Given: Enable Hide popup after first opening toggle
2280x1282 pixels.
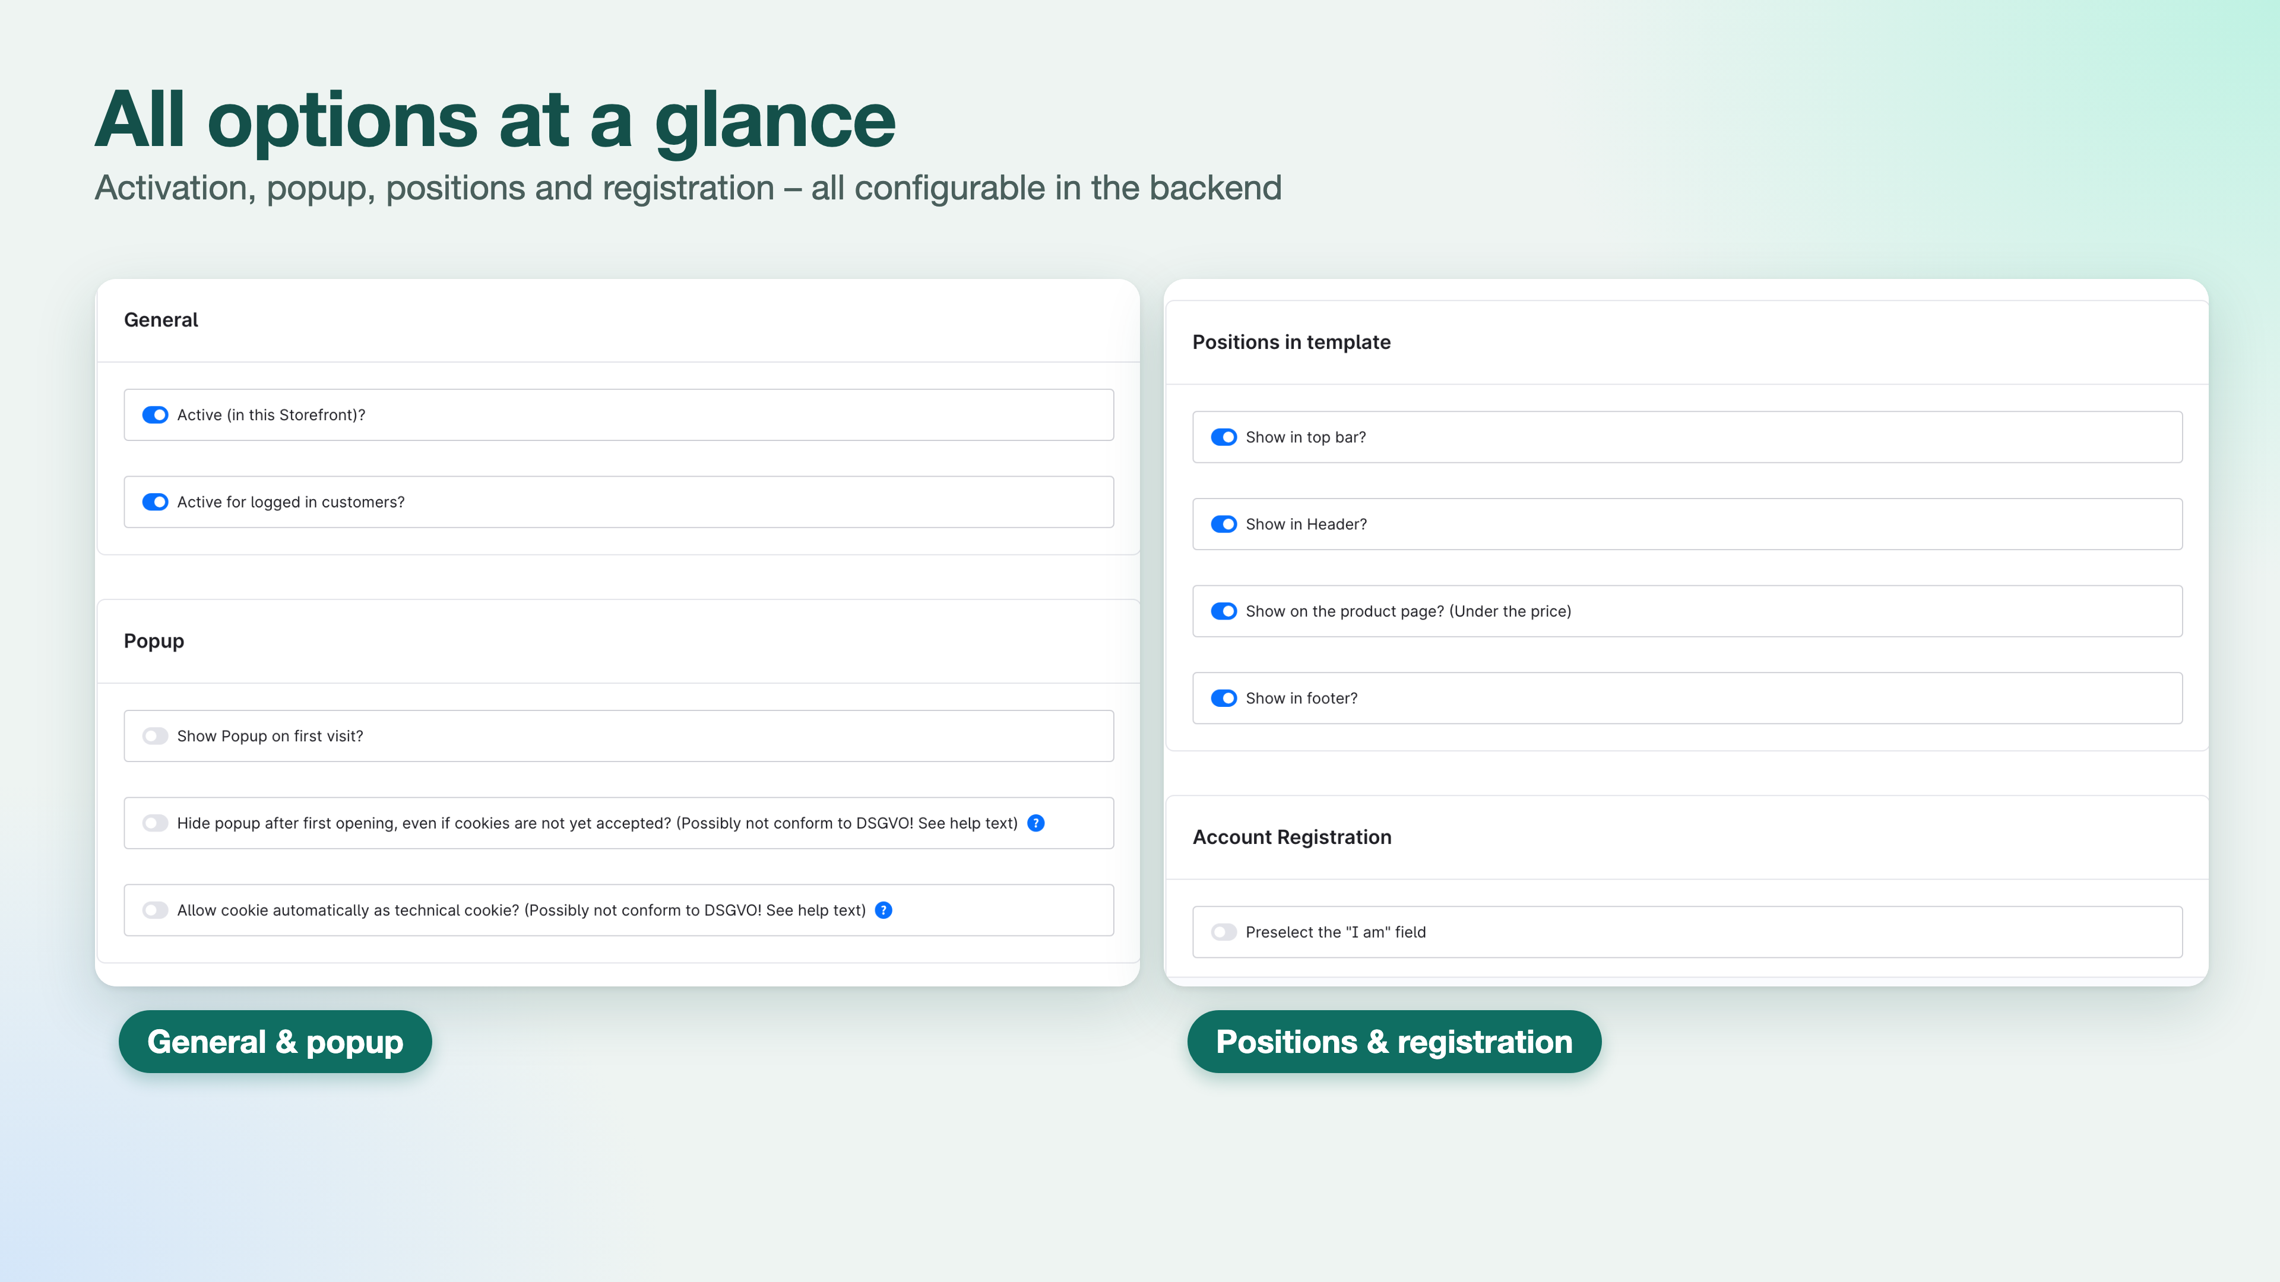Looking at the screenshot, I should click(155, 823).
